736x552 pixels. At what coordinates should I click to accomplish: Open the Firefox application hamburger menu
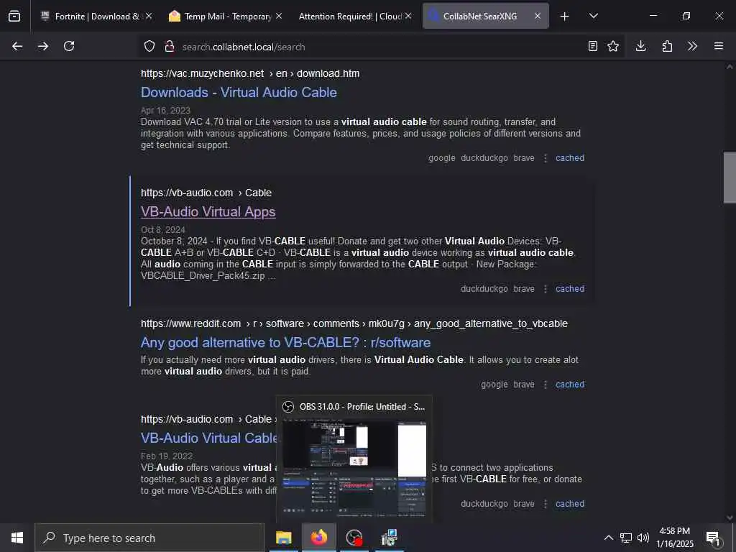click(719, 46)
